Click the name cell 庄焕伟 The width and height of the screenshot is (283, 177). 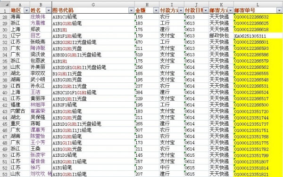[41, 17]
